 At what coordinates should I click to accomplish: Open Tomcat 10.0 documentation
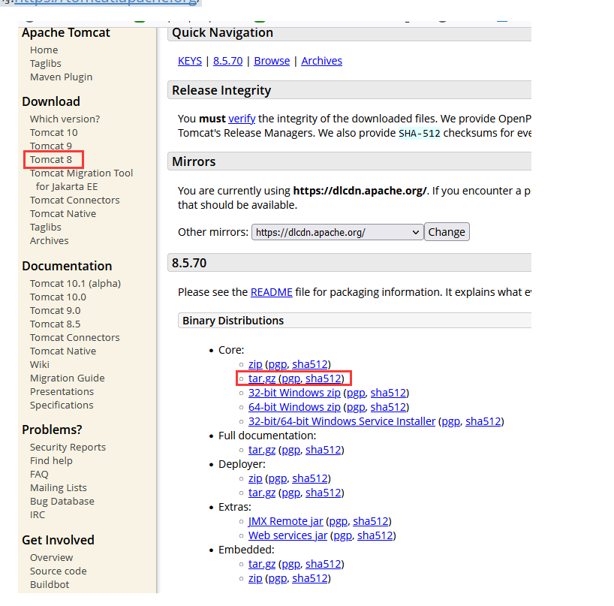[58, 297]
